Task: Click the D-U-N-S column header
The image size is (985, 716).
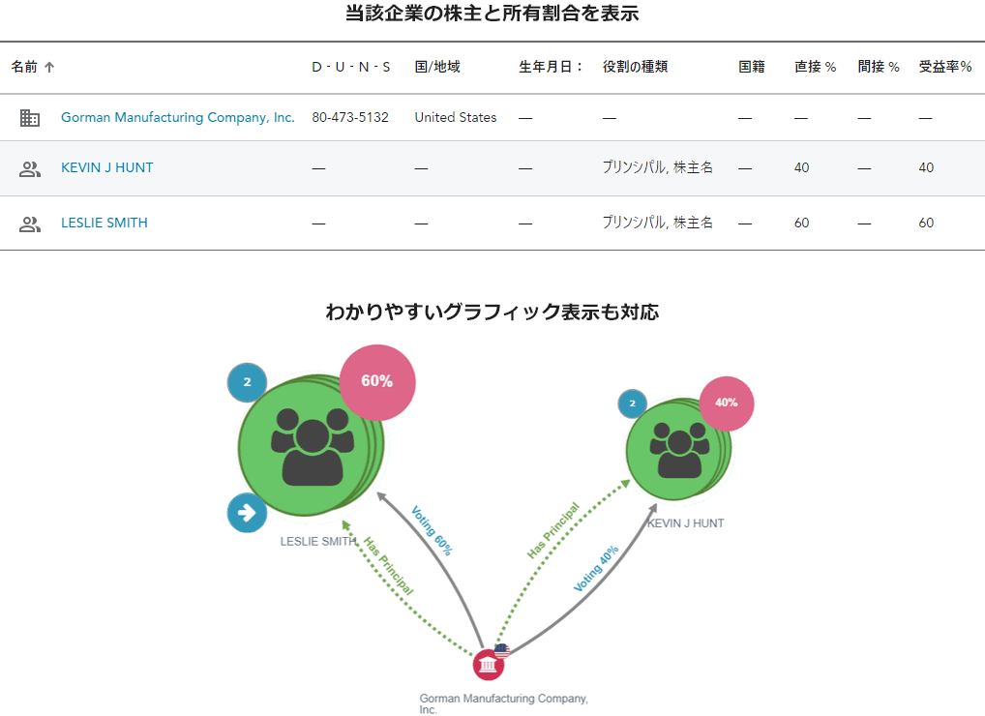Action: tap(350, 67)
